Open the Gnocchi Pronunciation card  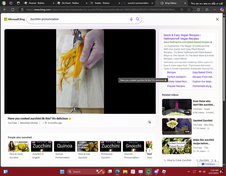coord(133,150)
